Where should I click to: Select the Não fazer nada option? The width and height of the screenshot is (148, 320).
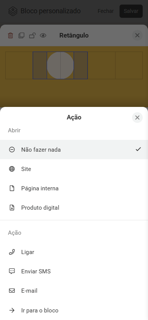pyautogui.click(x=74, y=150)
